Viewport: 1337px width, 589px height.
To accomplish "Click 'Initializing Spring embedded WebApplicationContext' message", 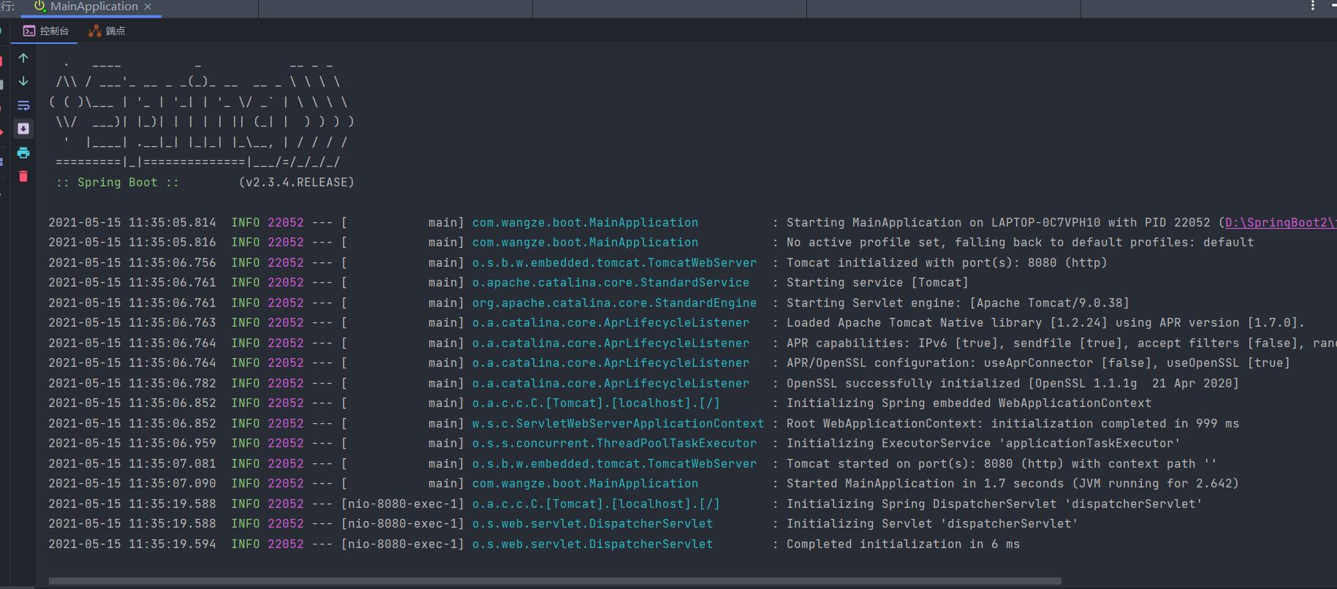I will [x=969, y=403].
